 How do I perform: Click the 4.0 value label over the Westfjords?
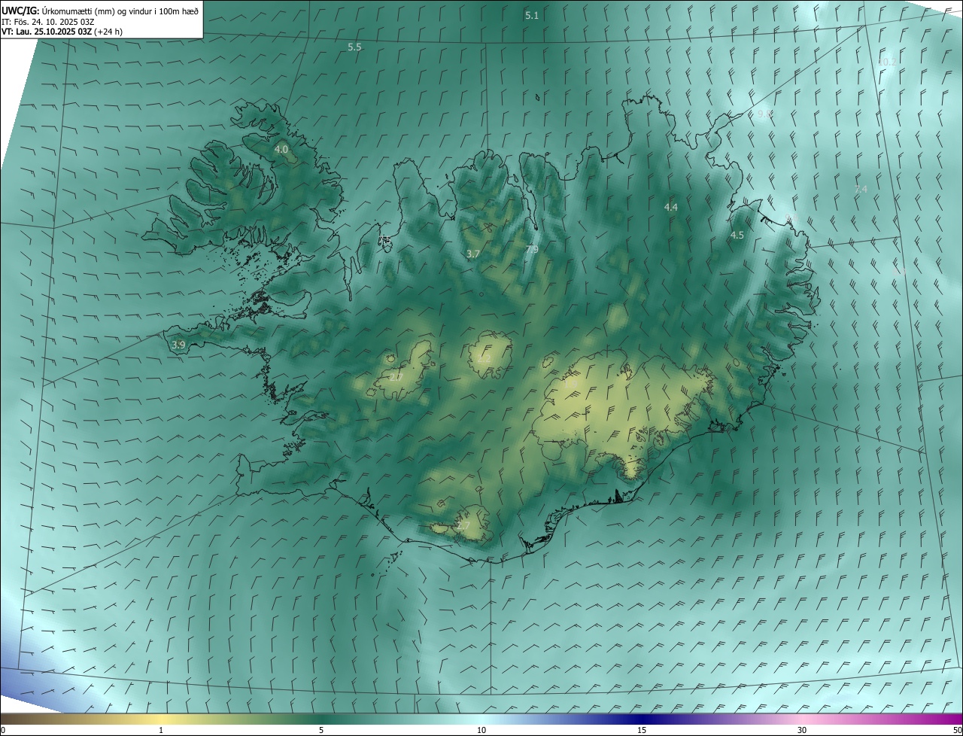[281, 150]
